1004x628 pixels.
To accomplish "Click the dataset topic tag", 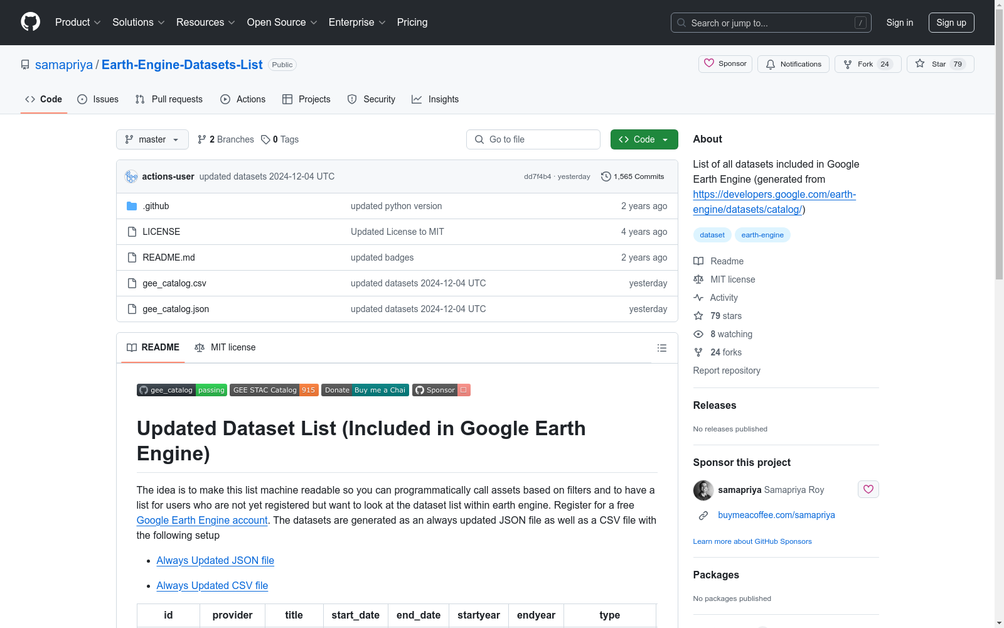I will pyautogui.click(x=712, y=235).
